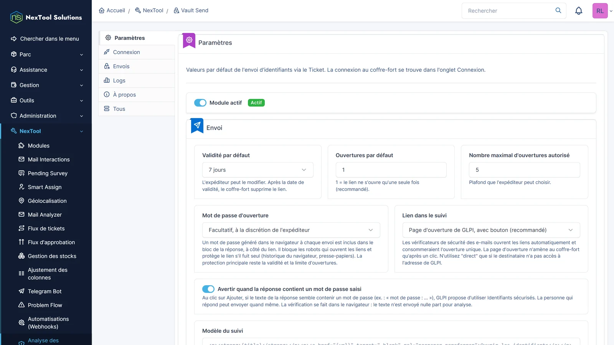
Task: Expand the Gestion menu
Action: coord(46,85)
